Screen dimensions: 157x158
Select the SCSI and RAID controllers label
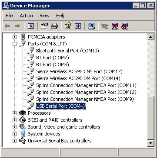click(x=55, y=120)
